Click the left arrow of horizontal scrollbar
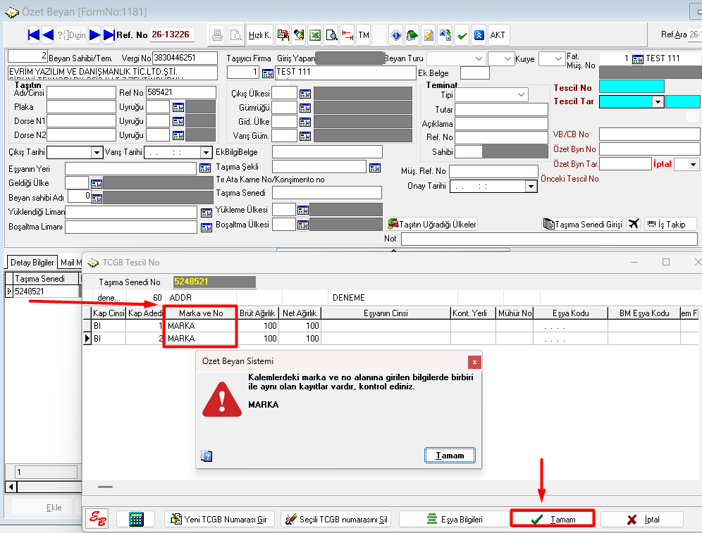The width and height of the screenshot is (702, 533). pos(11,487)
